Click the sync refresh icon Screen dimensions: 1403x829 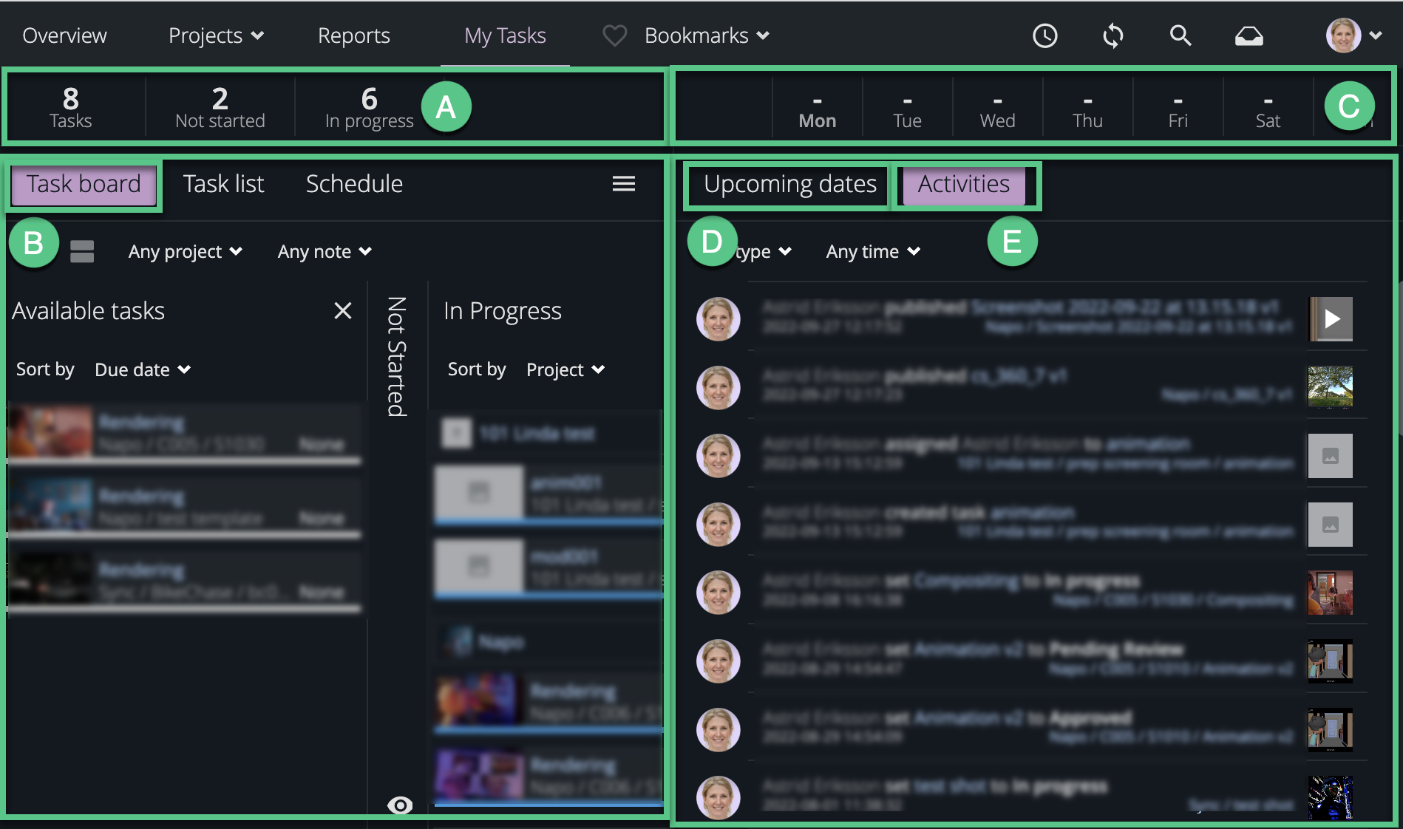[x=1112, y=35]
